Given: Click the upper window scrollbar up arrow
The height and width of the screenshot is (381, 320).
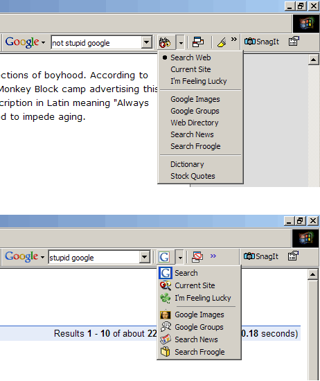Looking at the screenshot, I should 313,60.
